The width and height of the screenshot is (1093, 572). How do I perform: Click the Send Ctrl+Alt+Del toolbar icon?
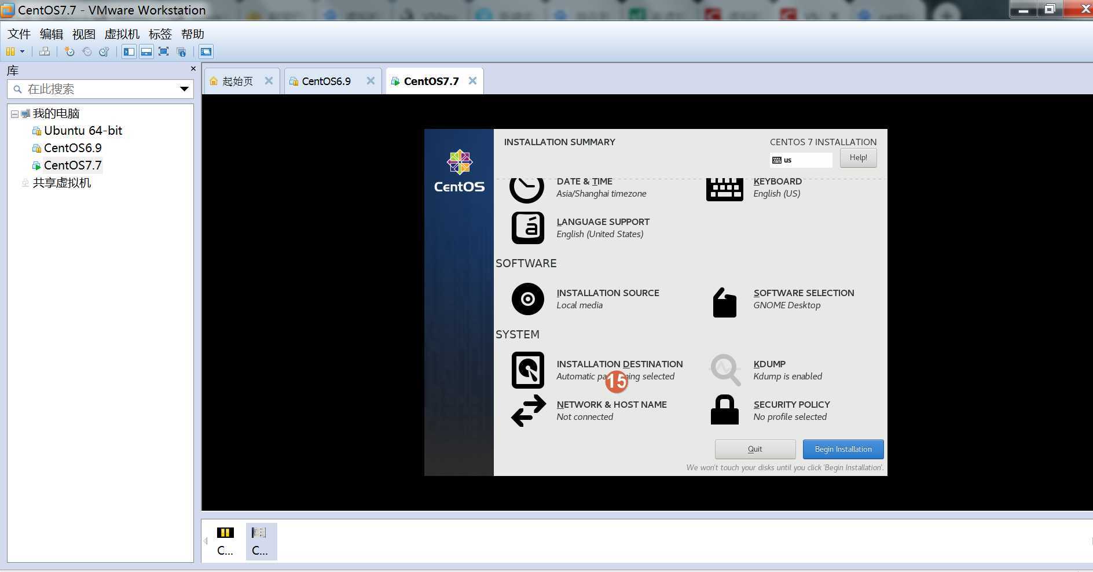[x=45, y=51]
